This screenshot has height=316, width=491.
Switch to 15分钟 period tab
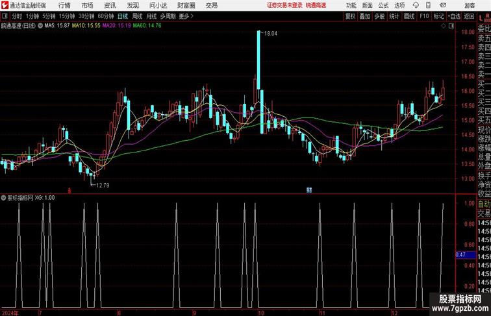tap(67, 16)
